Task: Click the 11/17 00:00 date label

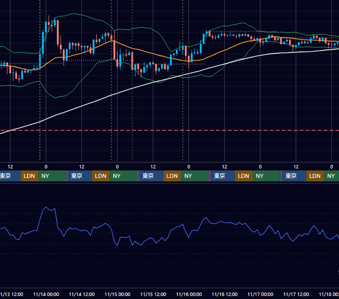Action: point(260,294)
